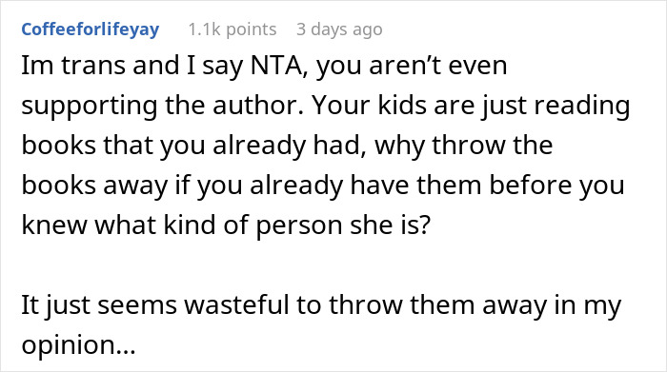
Task: Click the words "have them before you"
Action: click(x=488, y=186)
